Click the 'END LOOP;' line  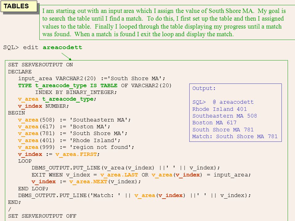point(33,188)
